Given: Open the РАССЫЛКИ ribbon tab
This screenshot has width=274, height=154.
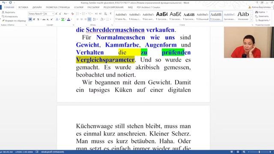Looking at the screenshot, I should 93,7.
